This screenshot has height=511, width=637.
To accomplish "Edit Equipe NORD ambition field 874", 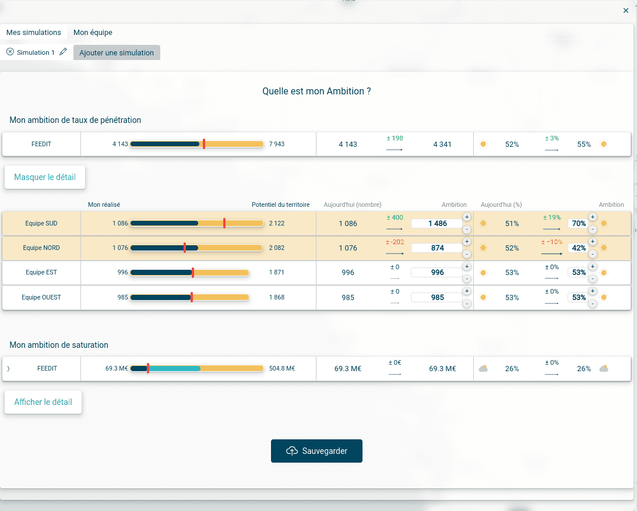I will click(437, 248).
